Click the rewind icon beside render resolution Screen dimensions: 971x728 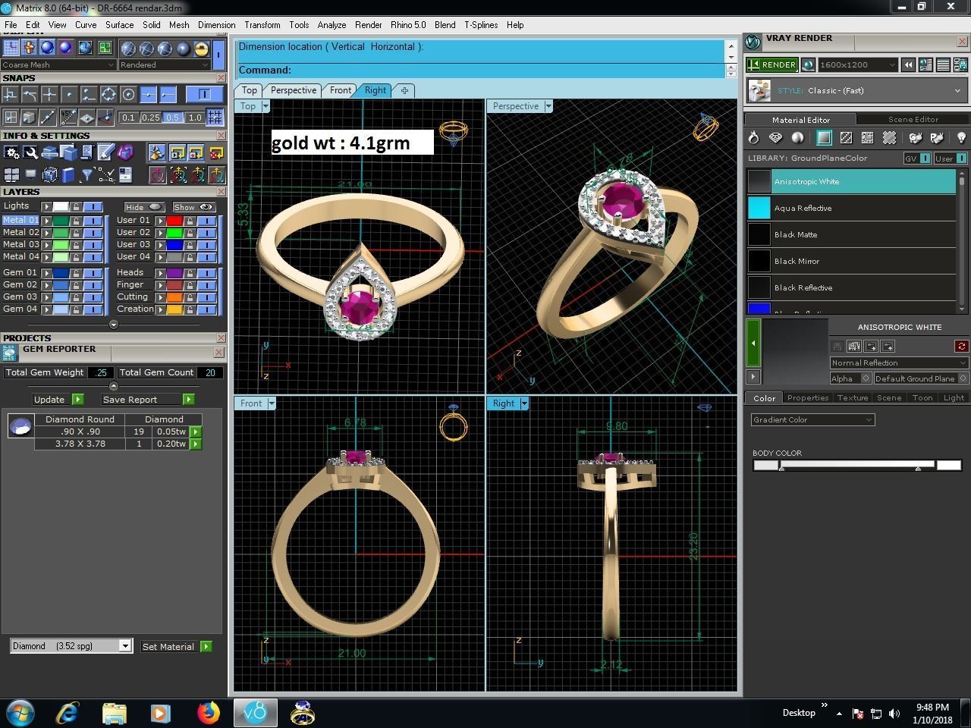tap(908, 65)
